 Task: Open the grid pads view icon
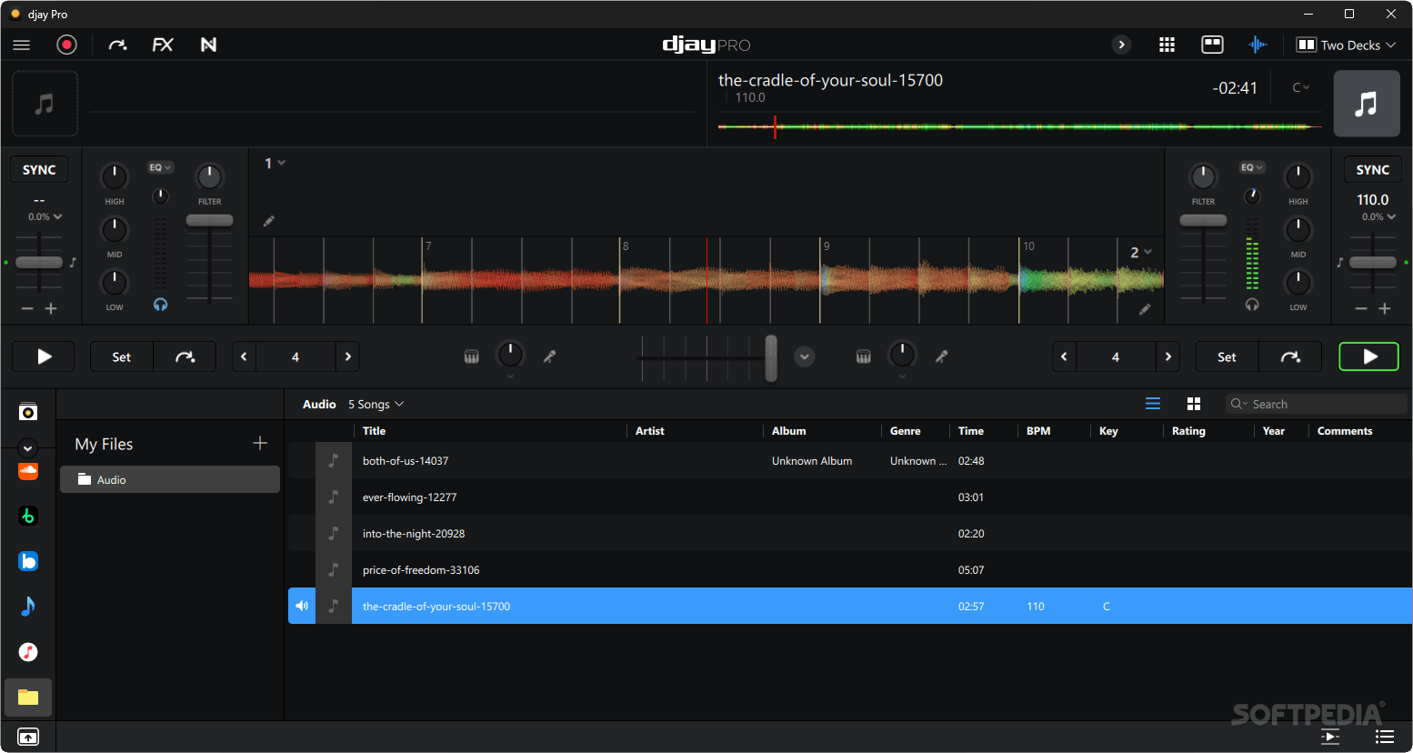click(x=1167, y=45)
